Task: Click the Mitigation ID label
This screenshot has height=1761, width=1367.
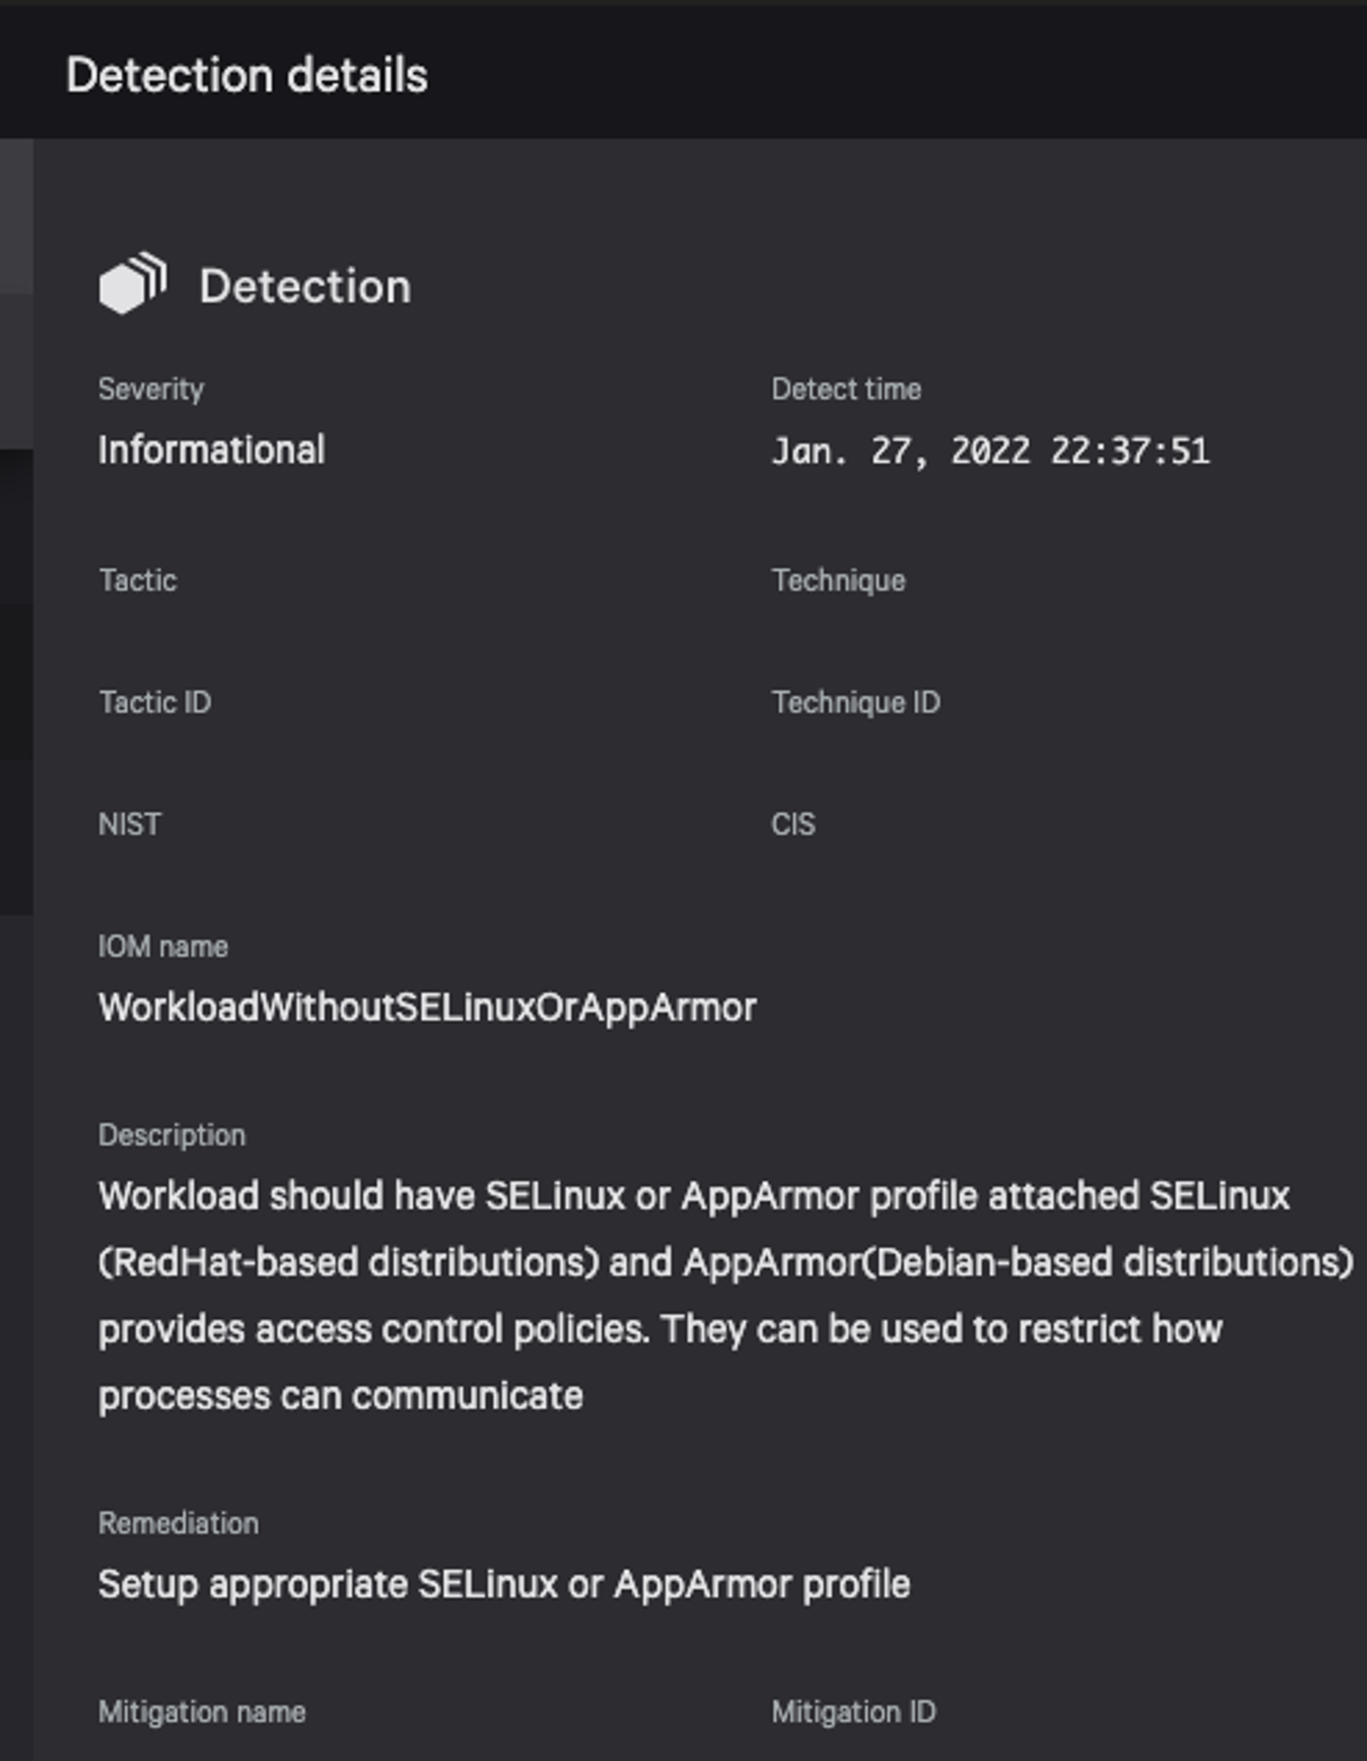Action: tap(853, 1711)
